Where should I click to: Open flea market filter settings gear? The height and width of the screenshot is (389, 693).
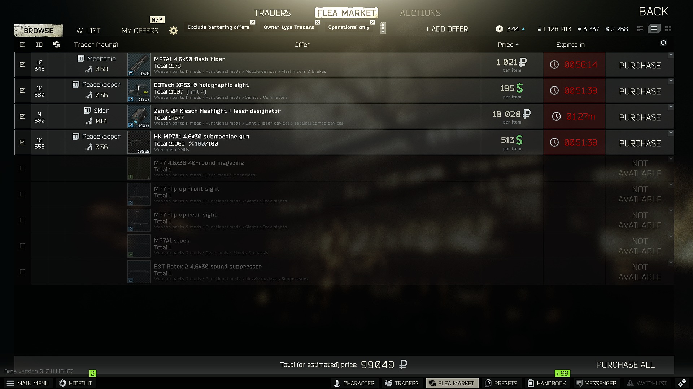pos(174,31)
